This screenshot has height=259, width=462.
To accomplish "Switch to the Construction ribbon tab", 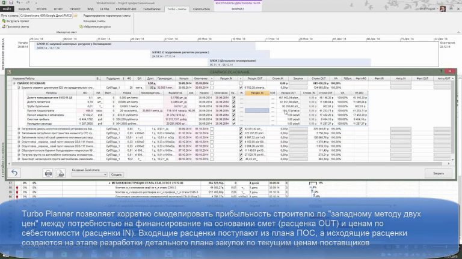I will click(202, 9).
